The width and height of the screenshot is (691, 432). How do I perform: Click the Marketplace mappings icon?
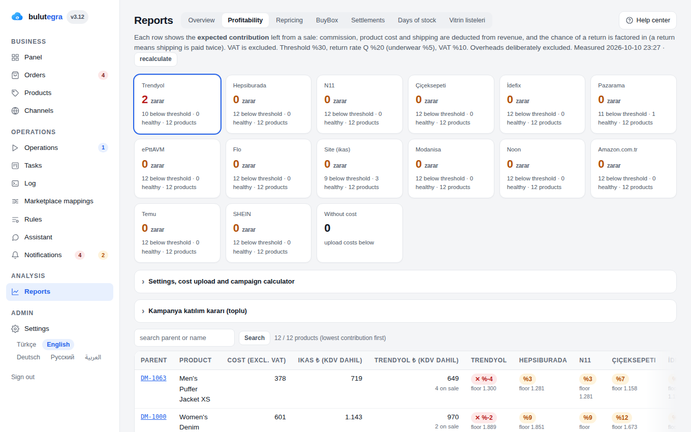[15, 201]
